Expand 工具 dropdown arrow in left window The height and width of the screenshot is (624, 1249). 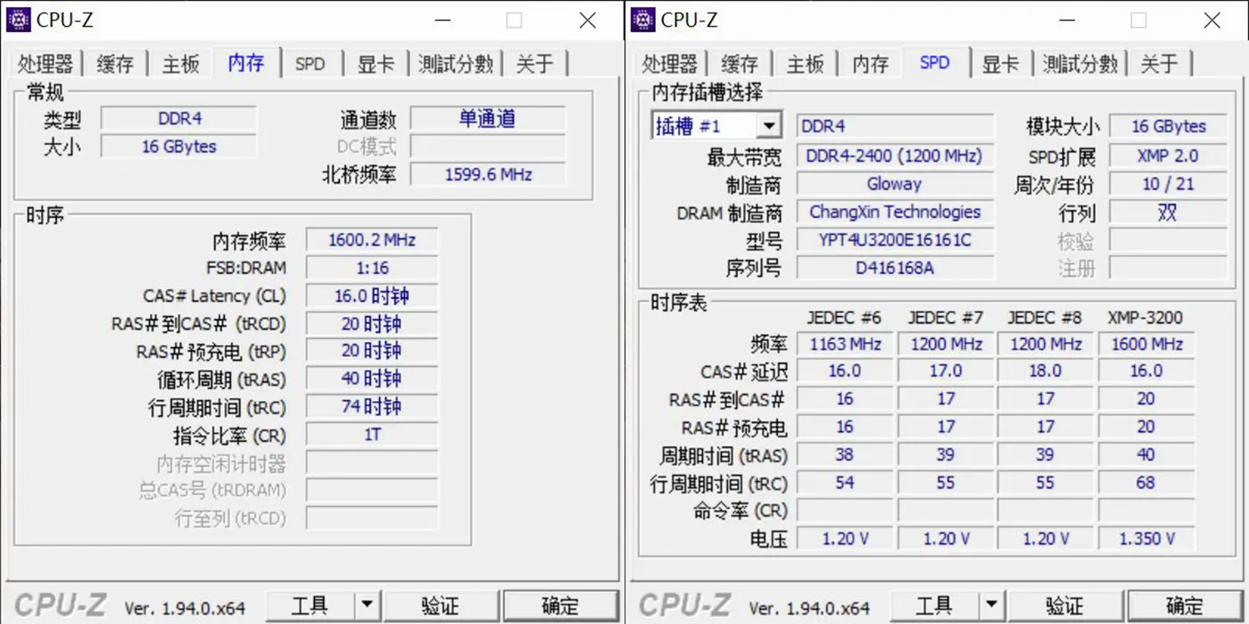coord(367,607)
